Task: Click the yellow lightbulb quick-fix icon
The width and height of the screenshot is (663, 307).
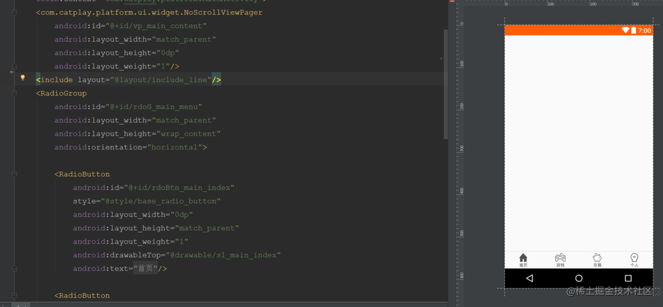Action: pos(22,78)
